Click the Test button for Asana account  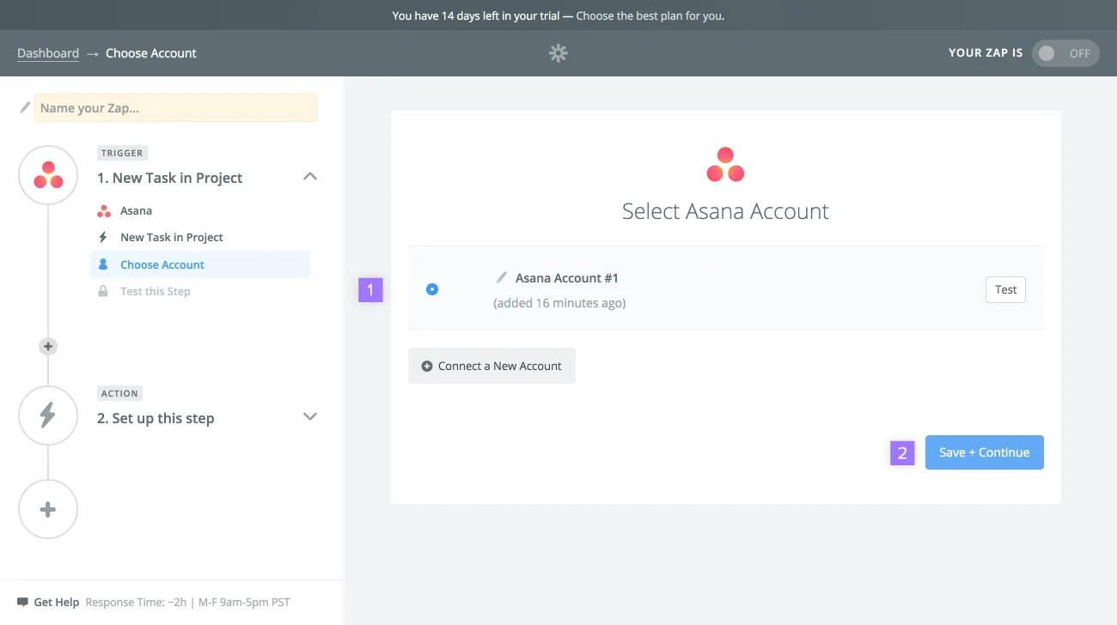[x=1005, y=290]
